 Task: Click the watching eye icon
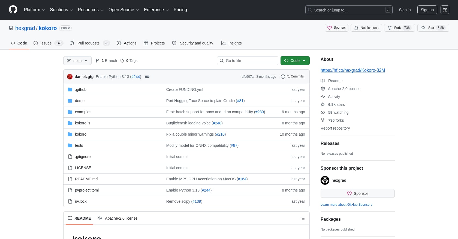[323, 112]
